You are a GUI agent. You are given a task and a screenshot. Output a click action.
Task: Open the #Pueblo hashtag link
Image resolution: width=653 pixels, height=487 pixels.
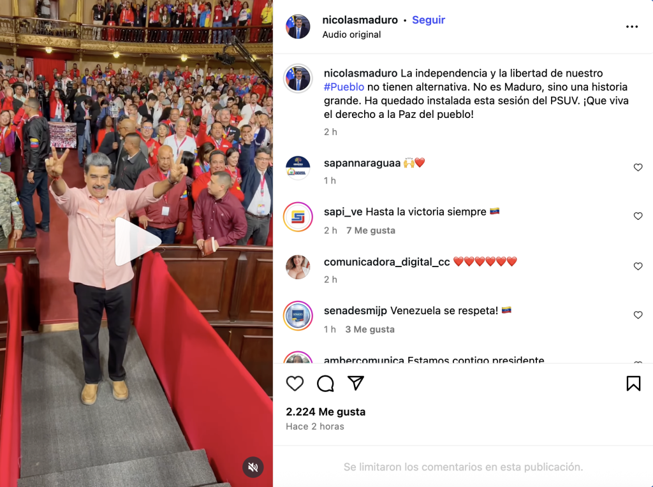[344, 87]
